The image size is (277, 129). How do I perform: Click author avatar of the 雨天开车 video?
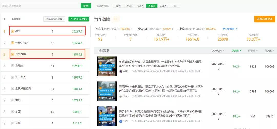(x=121, y=96)
